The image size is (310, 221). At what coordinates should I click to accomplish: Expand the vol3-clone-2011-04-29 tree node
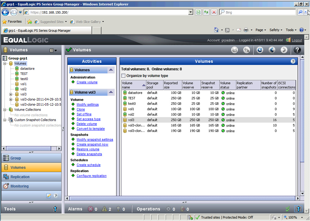click(11, 99)
